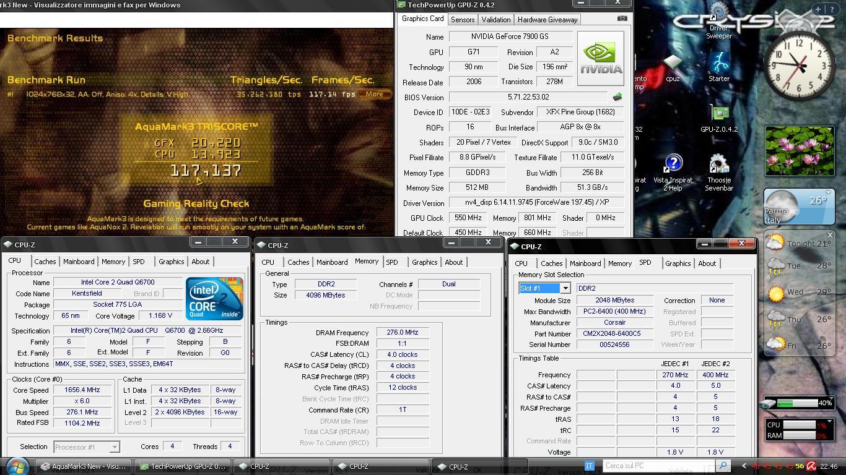Switch to Sensors tab in GPU-Z
Image resolution: width=846 pixels, height=475 pixels.
coord(463,20)
